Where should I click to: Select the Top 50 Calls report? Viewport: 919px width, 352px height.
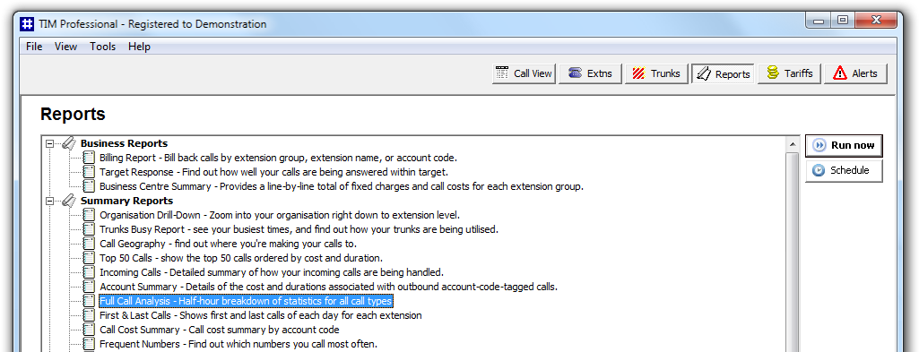241,258
